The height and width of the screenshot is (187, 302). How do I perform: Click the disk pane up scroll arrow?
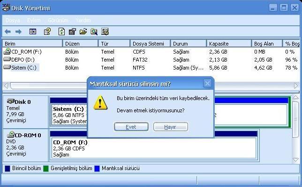pyautogui.click(x=296, y=98)
